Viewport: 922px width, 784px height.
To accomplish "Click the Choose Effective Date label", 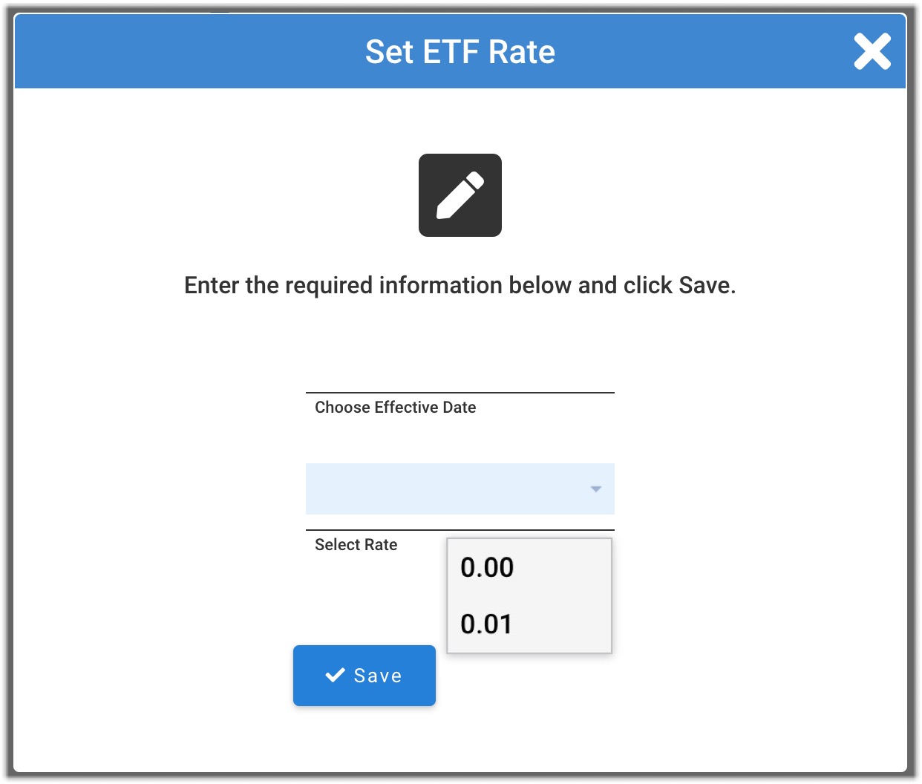I will [x=396, y=408].
